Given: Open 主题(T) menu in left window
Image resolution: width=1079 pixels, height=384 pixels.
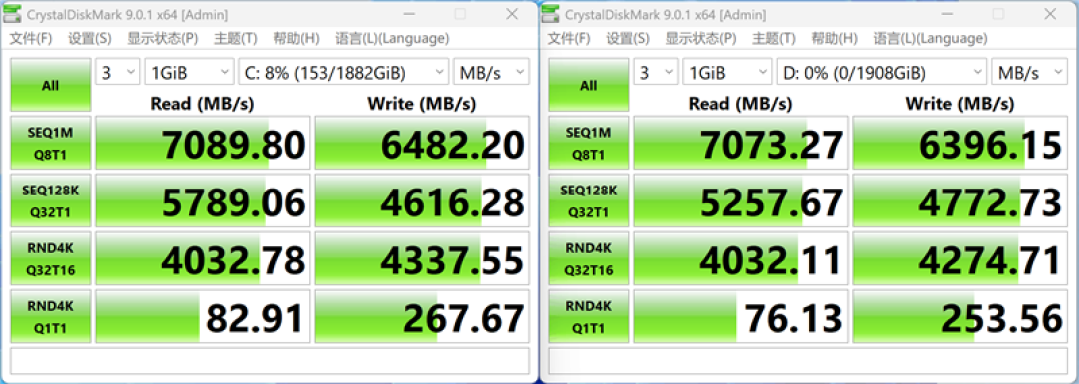Looking at the screenshot, I should pyautogui.click(x=236, y=39).
